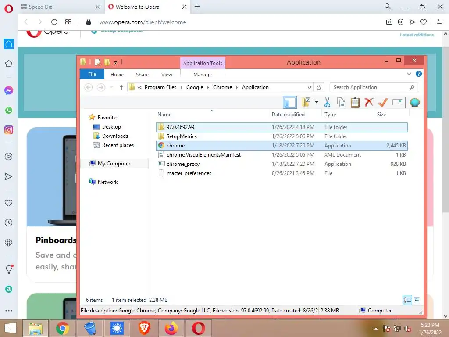The width and height of the screenshot is (449, 337).
Task: Open the recent locations dropdown arrow
Action: pyautogui.click(x=112, y=87)
